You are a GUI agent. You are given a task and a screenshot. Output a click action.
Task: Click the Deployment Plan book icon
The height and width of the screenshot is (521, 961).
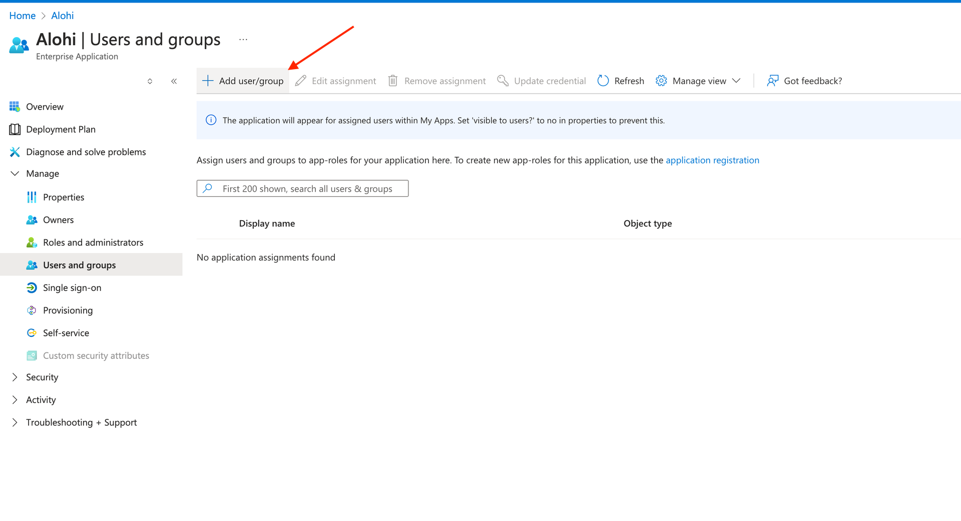tap(15, 129)
